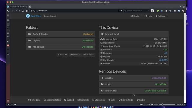Open Vivaldi translate panel icon

pos(8,41)
